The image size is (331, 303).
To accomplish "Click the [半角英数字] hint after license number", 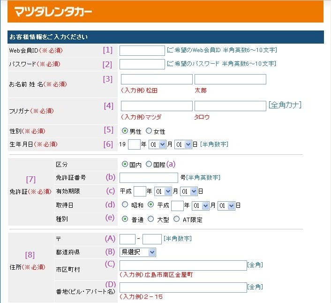I will (x=203, y=178).
